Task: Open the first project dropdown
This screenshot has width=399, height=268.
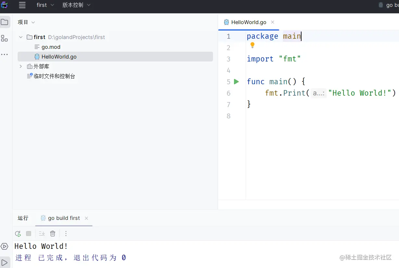Action: 45,5
